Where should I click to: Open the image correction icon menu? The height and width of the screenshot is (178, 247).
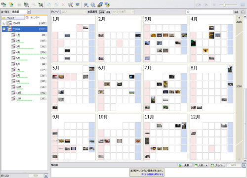pos(86,5)
